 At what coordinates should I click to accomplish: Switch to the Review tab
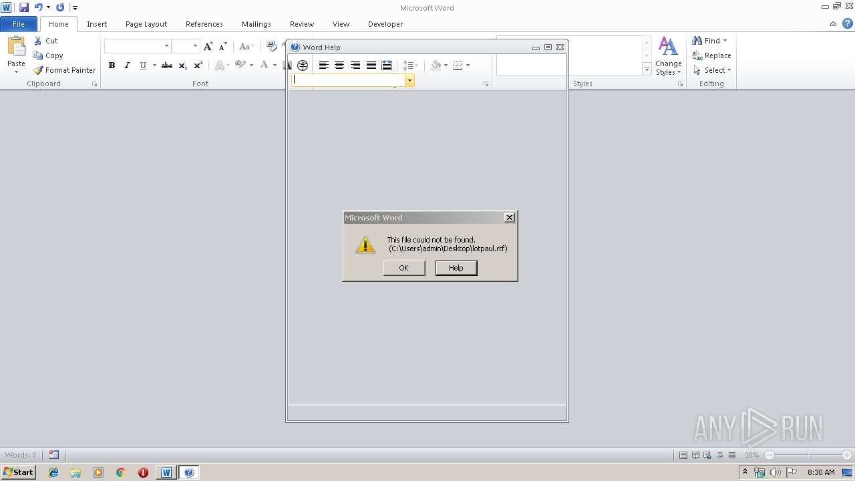[x=302, y=23]
